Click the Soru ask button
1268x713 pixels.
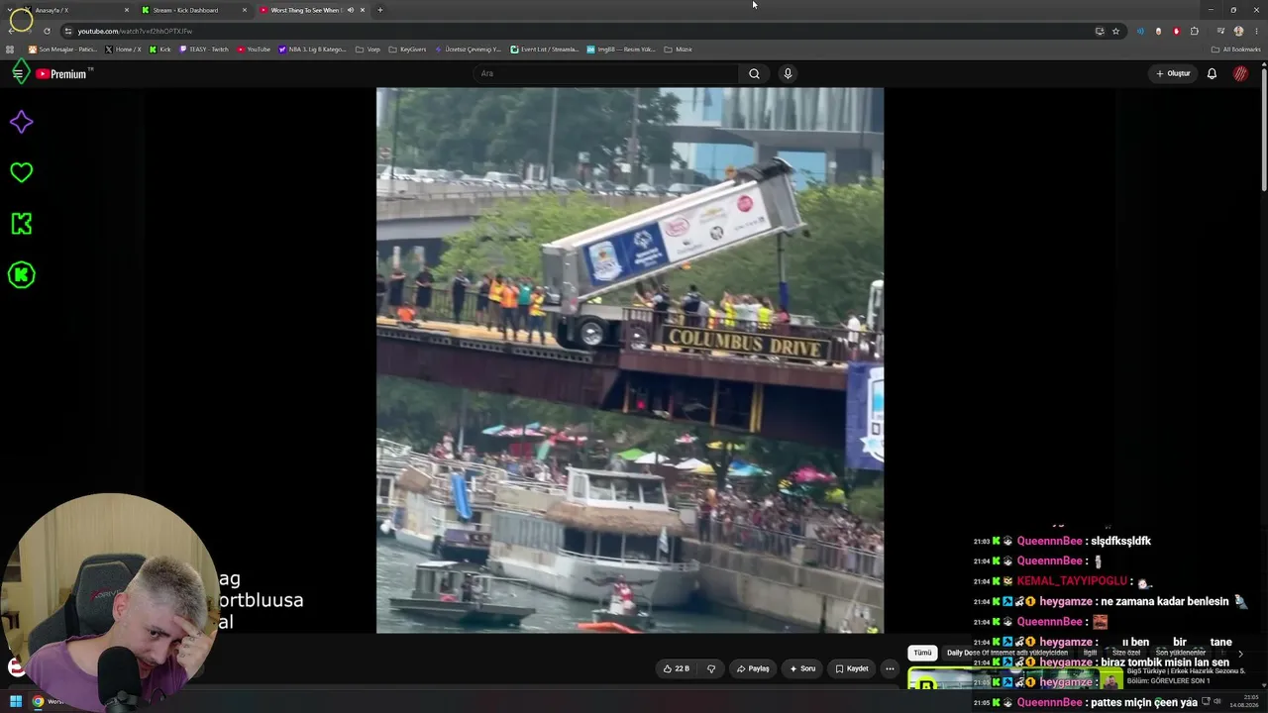pyautogui.click(x=802, y=668)
